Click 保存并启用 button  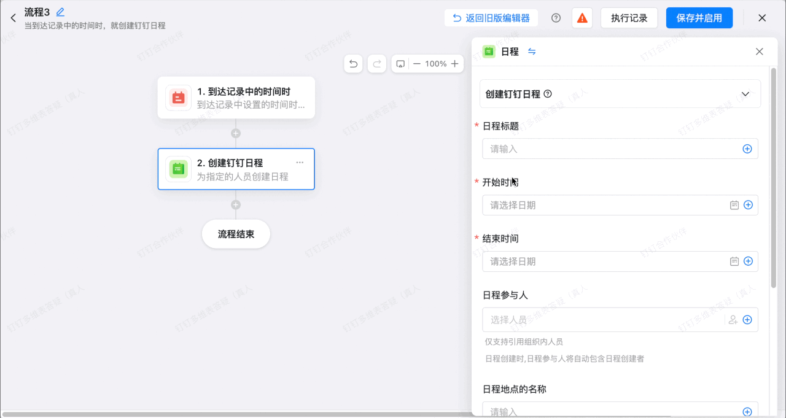point(699,18)
